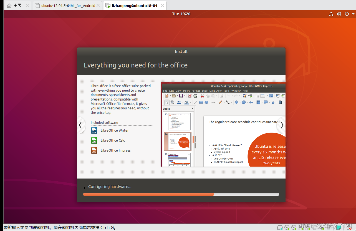Click the CD/DVD icon adjacent to hard disk icon
This screenshot has width=356, height=231.
(x=287, y=227)
